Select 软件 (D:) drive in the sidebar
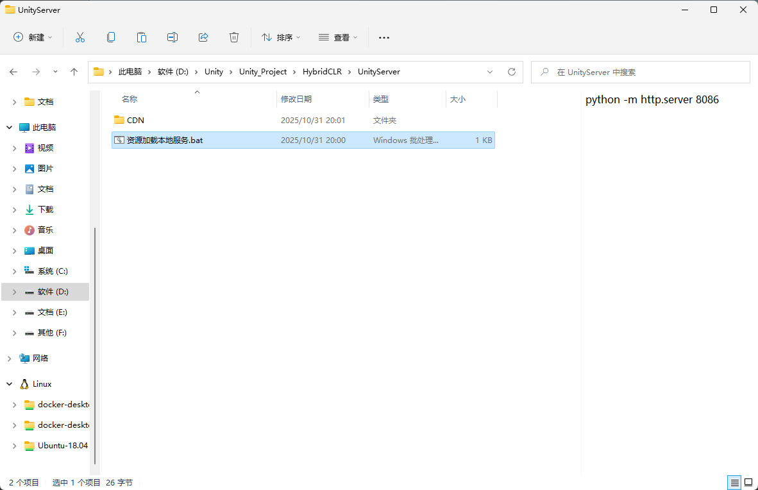This screenshot has height=490, width=758. tap(46, 292)
